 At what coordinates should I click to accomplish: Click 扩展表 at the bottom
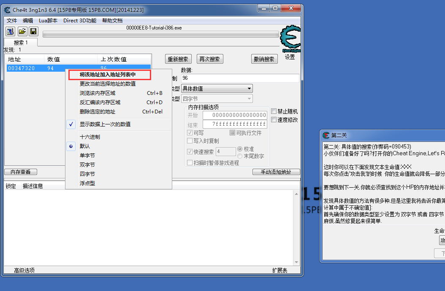pyautogui.click(x=279, y=270)
